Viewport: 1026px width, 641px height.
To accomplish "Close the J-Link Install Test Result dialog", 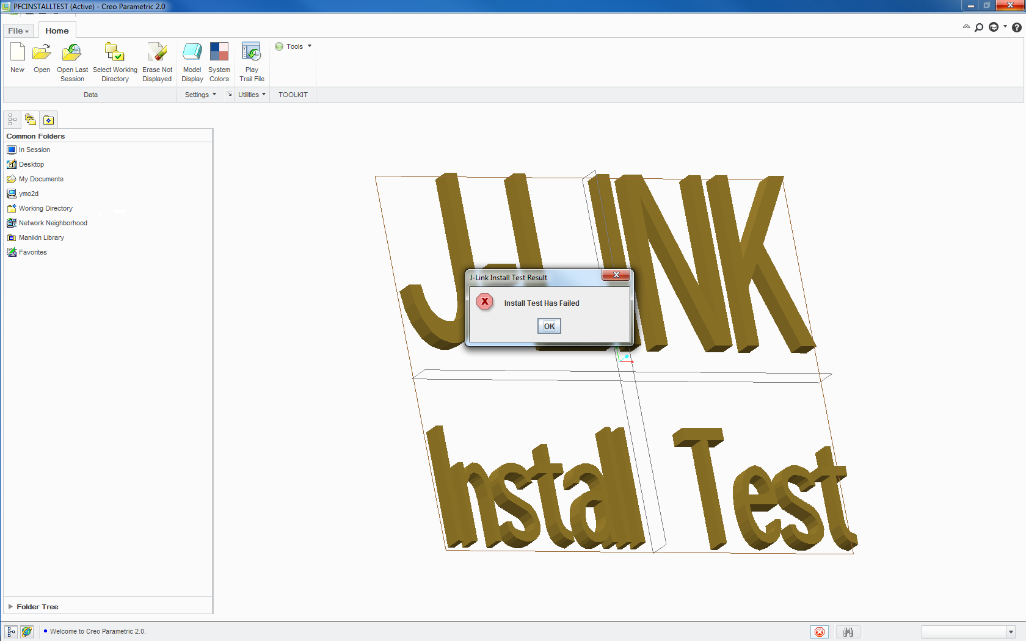I will (x=616, y=275).
